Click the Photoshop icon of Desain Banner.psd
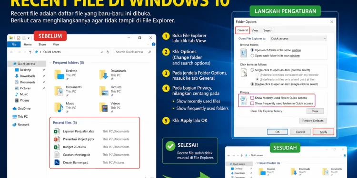The image size is (357, 178). pos(57,162)
